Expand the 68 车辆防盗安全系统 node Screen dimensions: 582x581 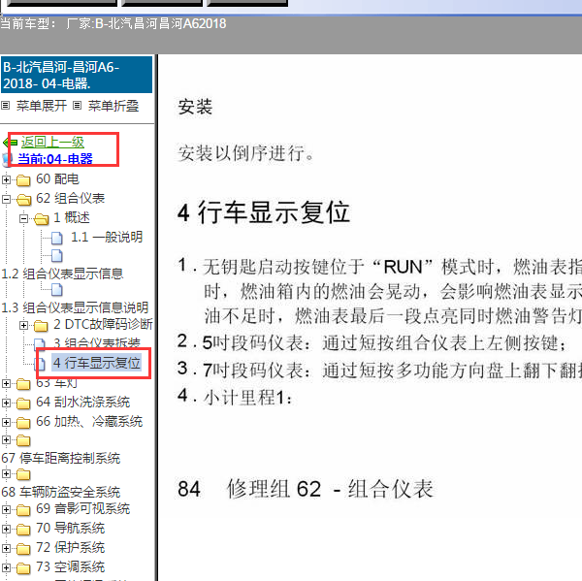pyautogui.click(x=6, y=473)
